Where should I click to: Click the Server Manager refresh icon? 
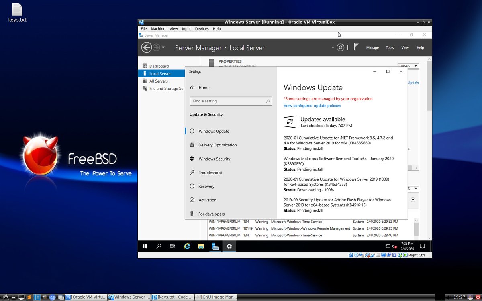click(340, 47)
